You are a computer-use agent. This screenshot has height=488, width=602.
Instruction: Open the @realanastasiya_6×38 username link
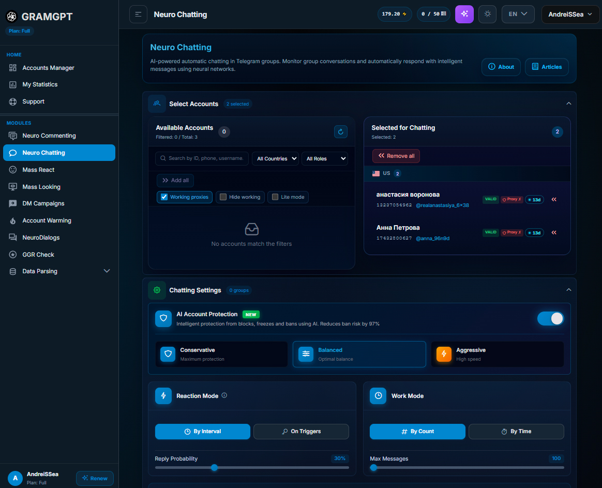442,205
